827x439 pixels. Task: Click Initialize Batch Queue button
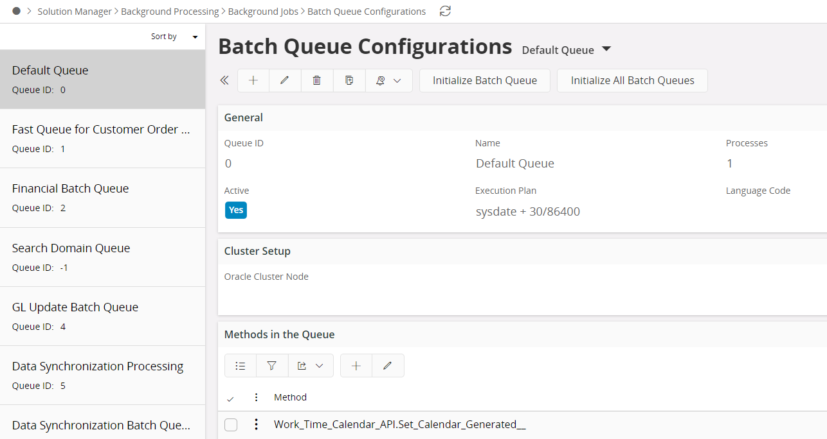pos(485,81)
